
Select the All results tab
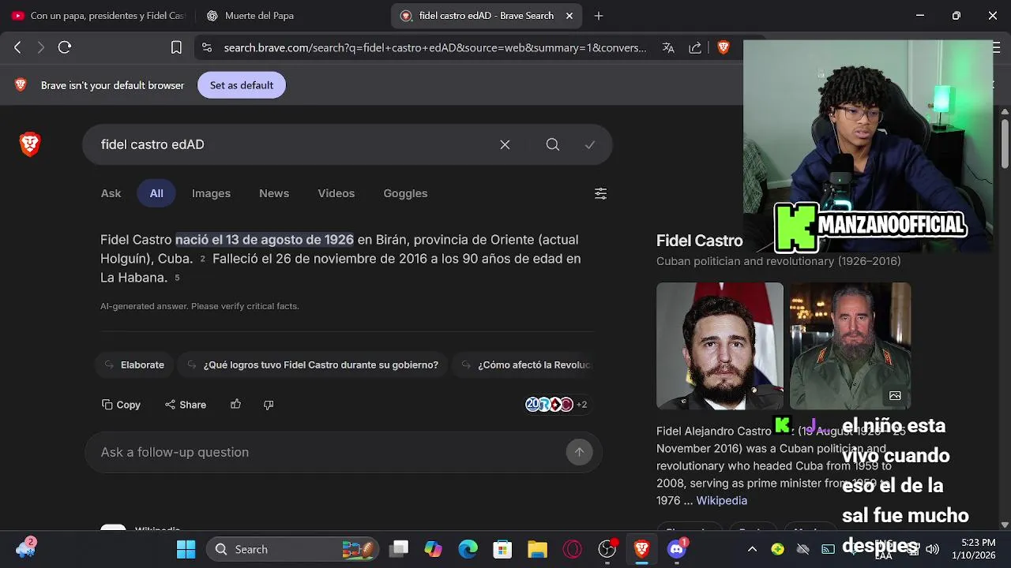coord(156,193)
